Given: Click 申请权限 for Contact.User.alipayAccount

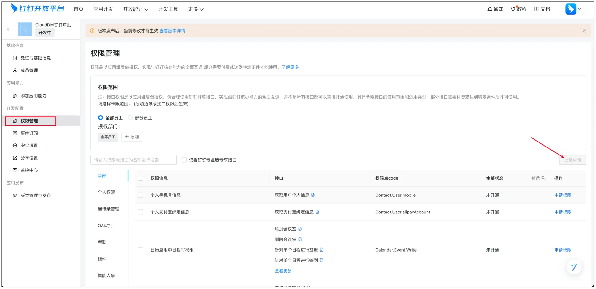Looking at the screenshot, I should click(563, 212).
